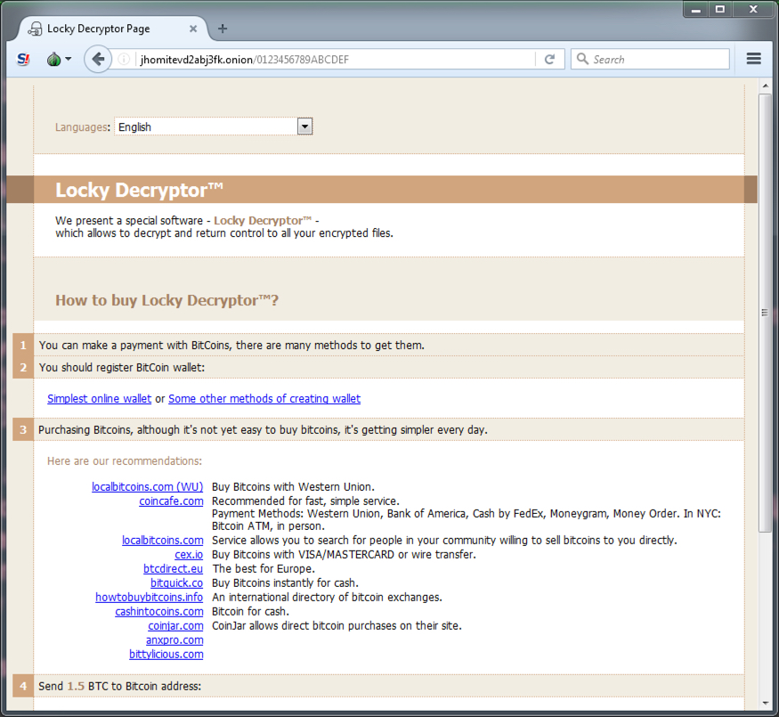Maximize the browser window
This screenshot has width=779, height=717.
click(x=720, y=10)
